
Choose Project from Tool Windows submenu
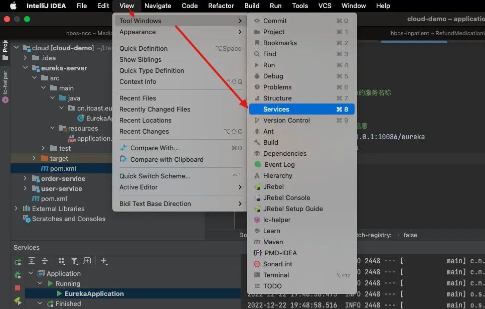click(301, 32)
